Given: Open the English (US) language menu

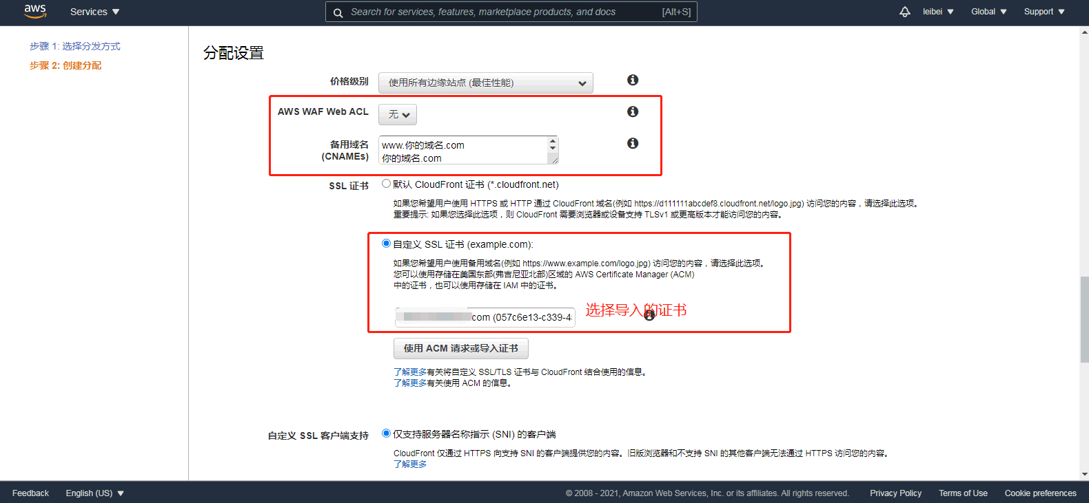Looking at the screenshot, I should tap(95, 493).
